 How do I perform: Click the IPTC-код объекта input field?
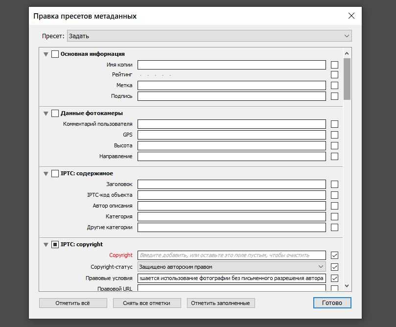[x=232, y=195]
